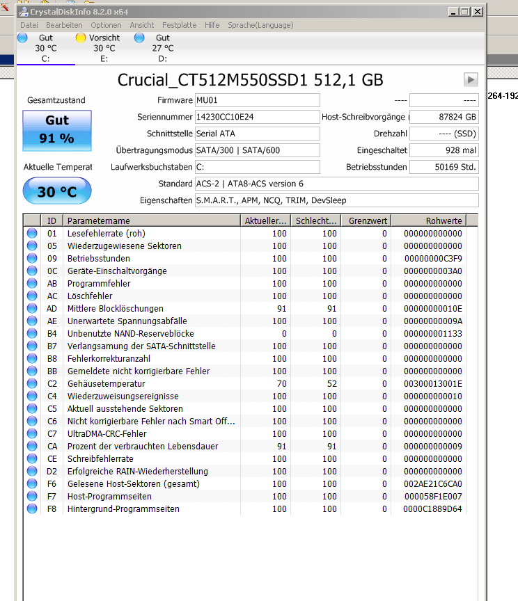Click the Standard field ACS-2 | ATA8-ACS version 6
The image size is (518, 601).
(337, 184)
